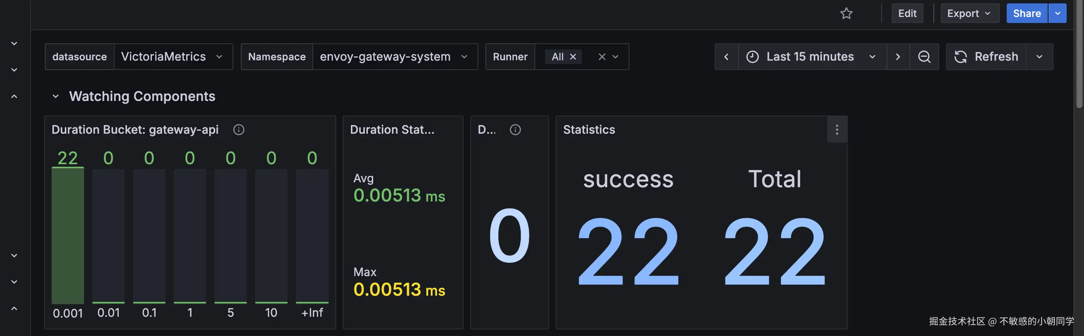Open the Share options dropdown arrow
Image resolution: width=1084 pixels, height=336 pixels.
[x=1057, y=14]
